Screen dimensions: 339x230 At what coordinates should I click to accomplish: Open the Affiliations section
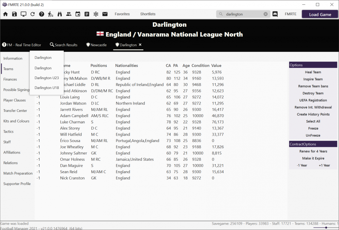click(x=12, y=153)
